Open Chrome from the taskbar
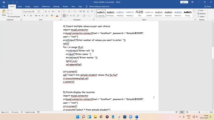 101,117
